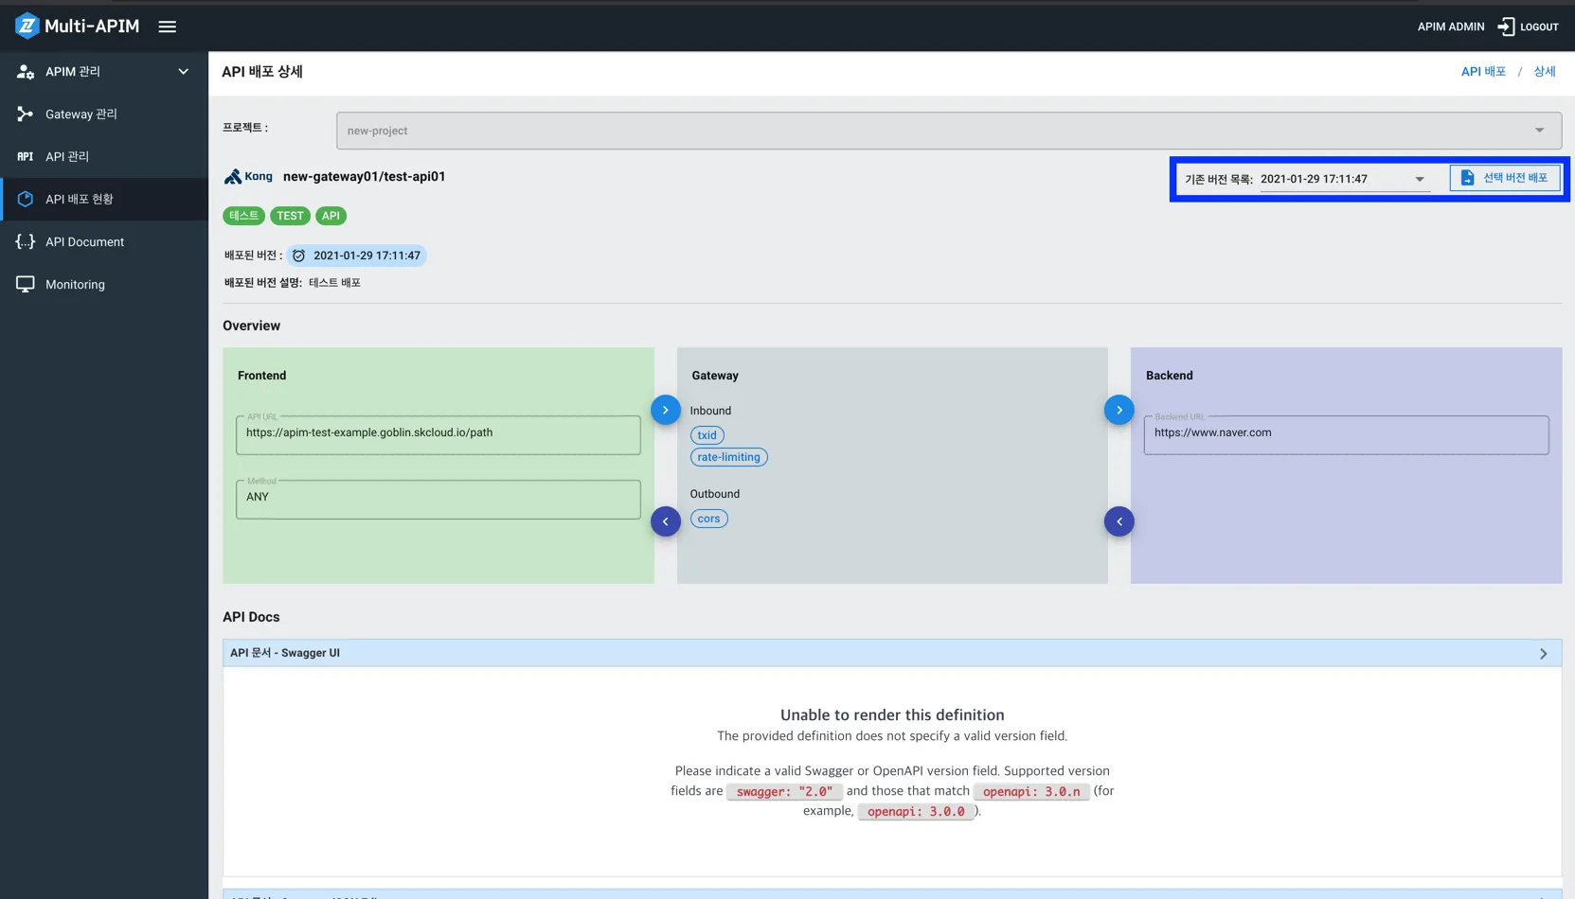Open the 기존 버전 목록 version dropdown

1343,179
